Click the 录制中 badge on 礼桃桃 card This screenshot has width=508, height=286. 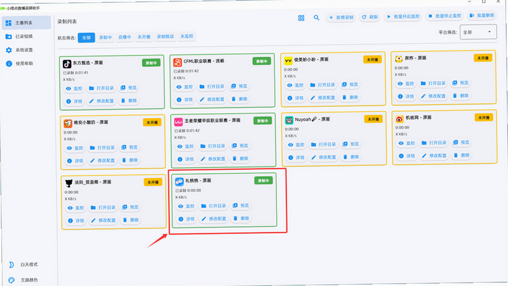pos(264,180)
